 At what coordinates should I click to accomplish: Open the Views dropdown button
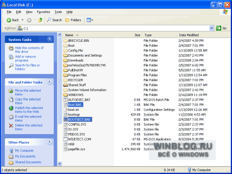tap(90, 20)
